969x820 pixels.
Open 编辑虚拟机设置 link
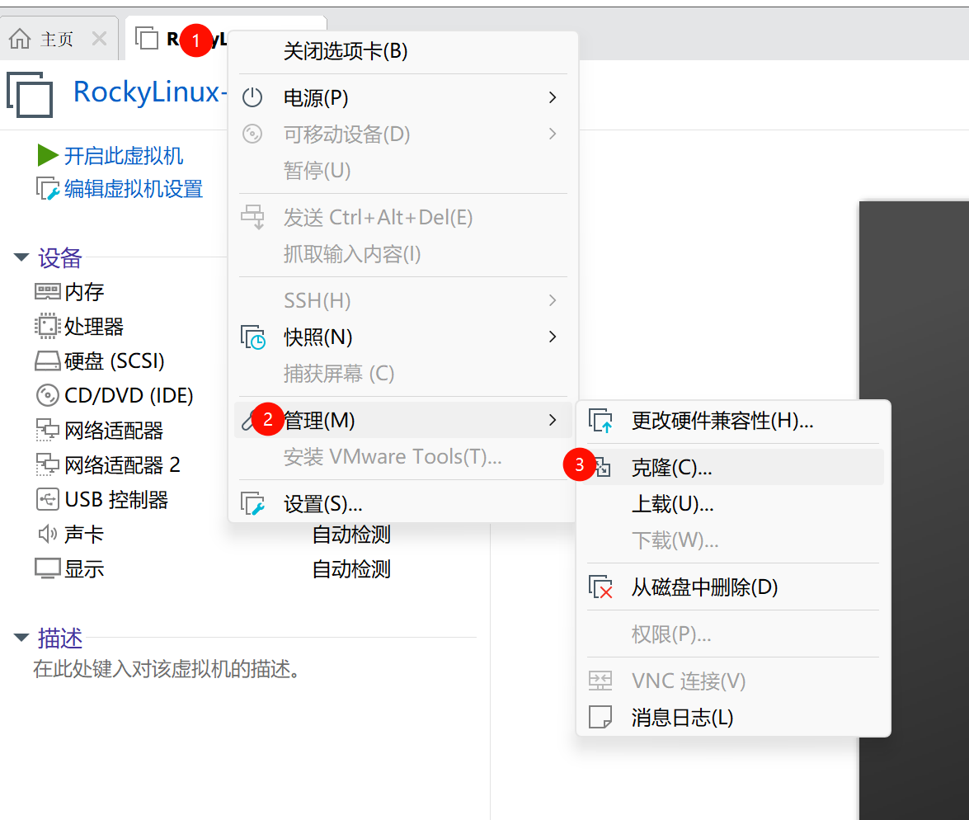tap(134, 189)
